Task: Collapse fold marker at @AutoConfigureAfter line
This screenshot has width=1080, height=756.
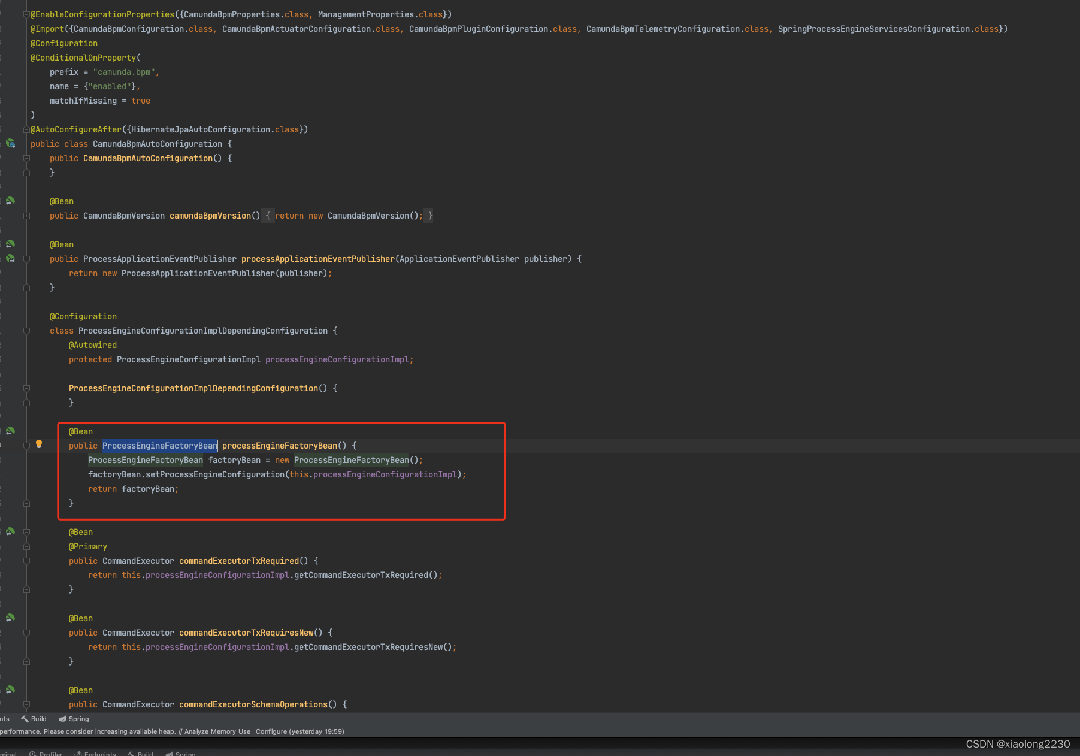Action: [x=26, y=129]
